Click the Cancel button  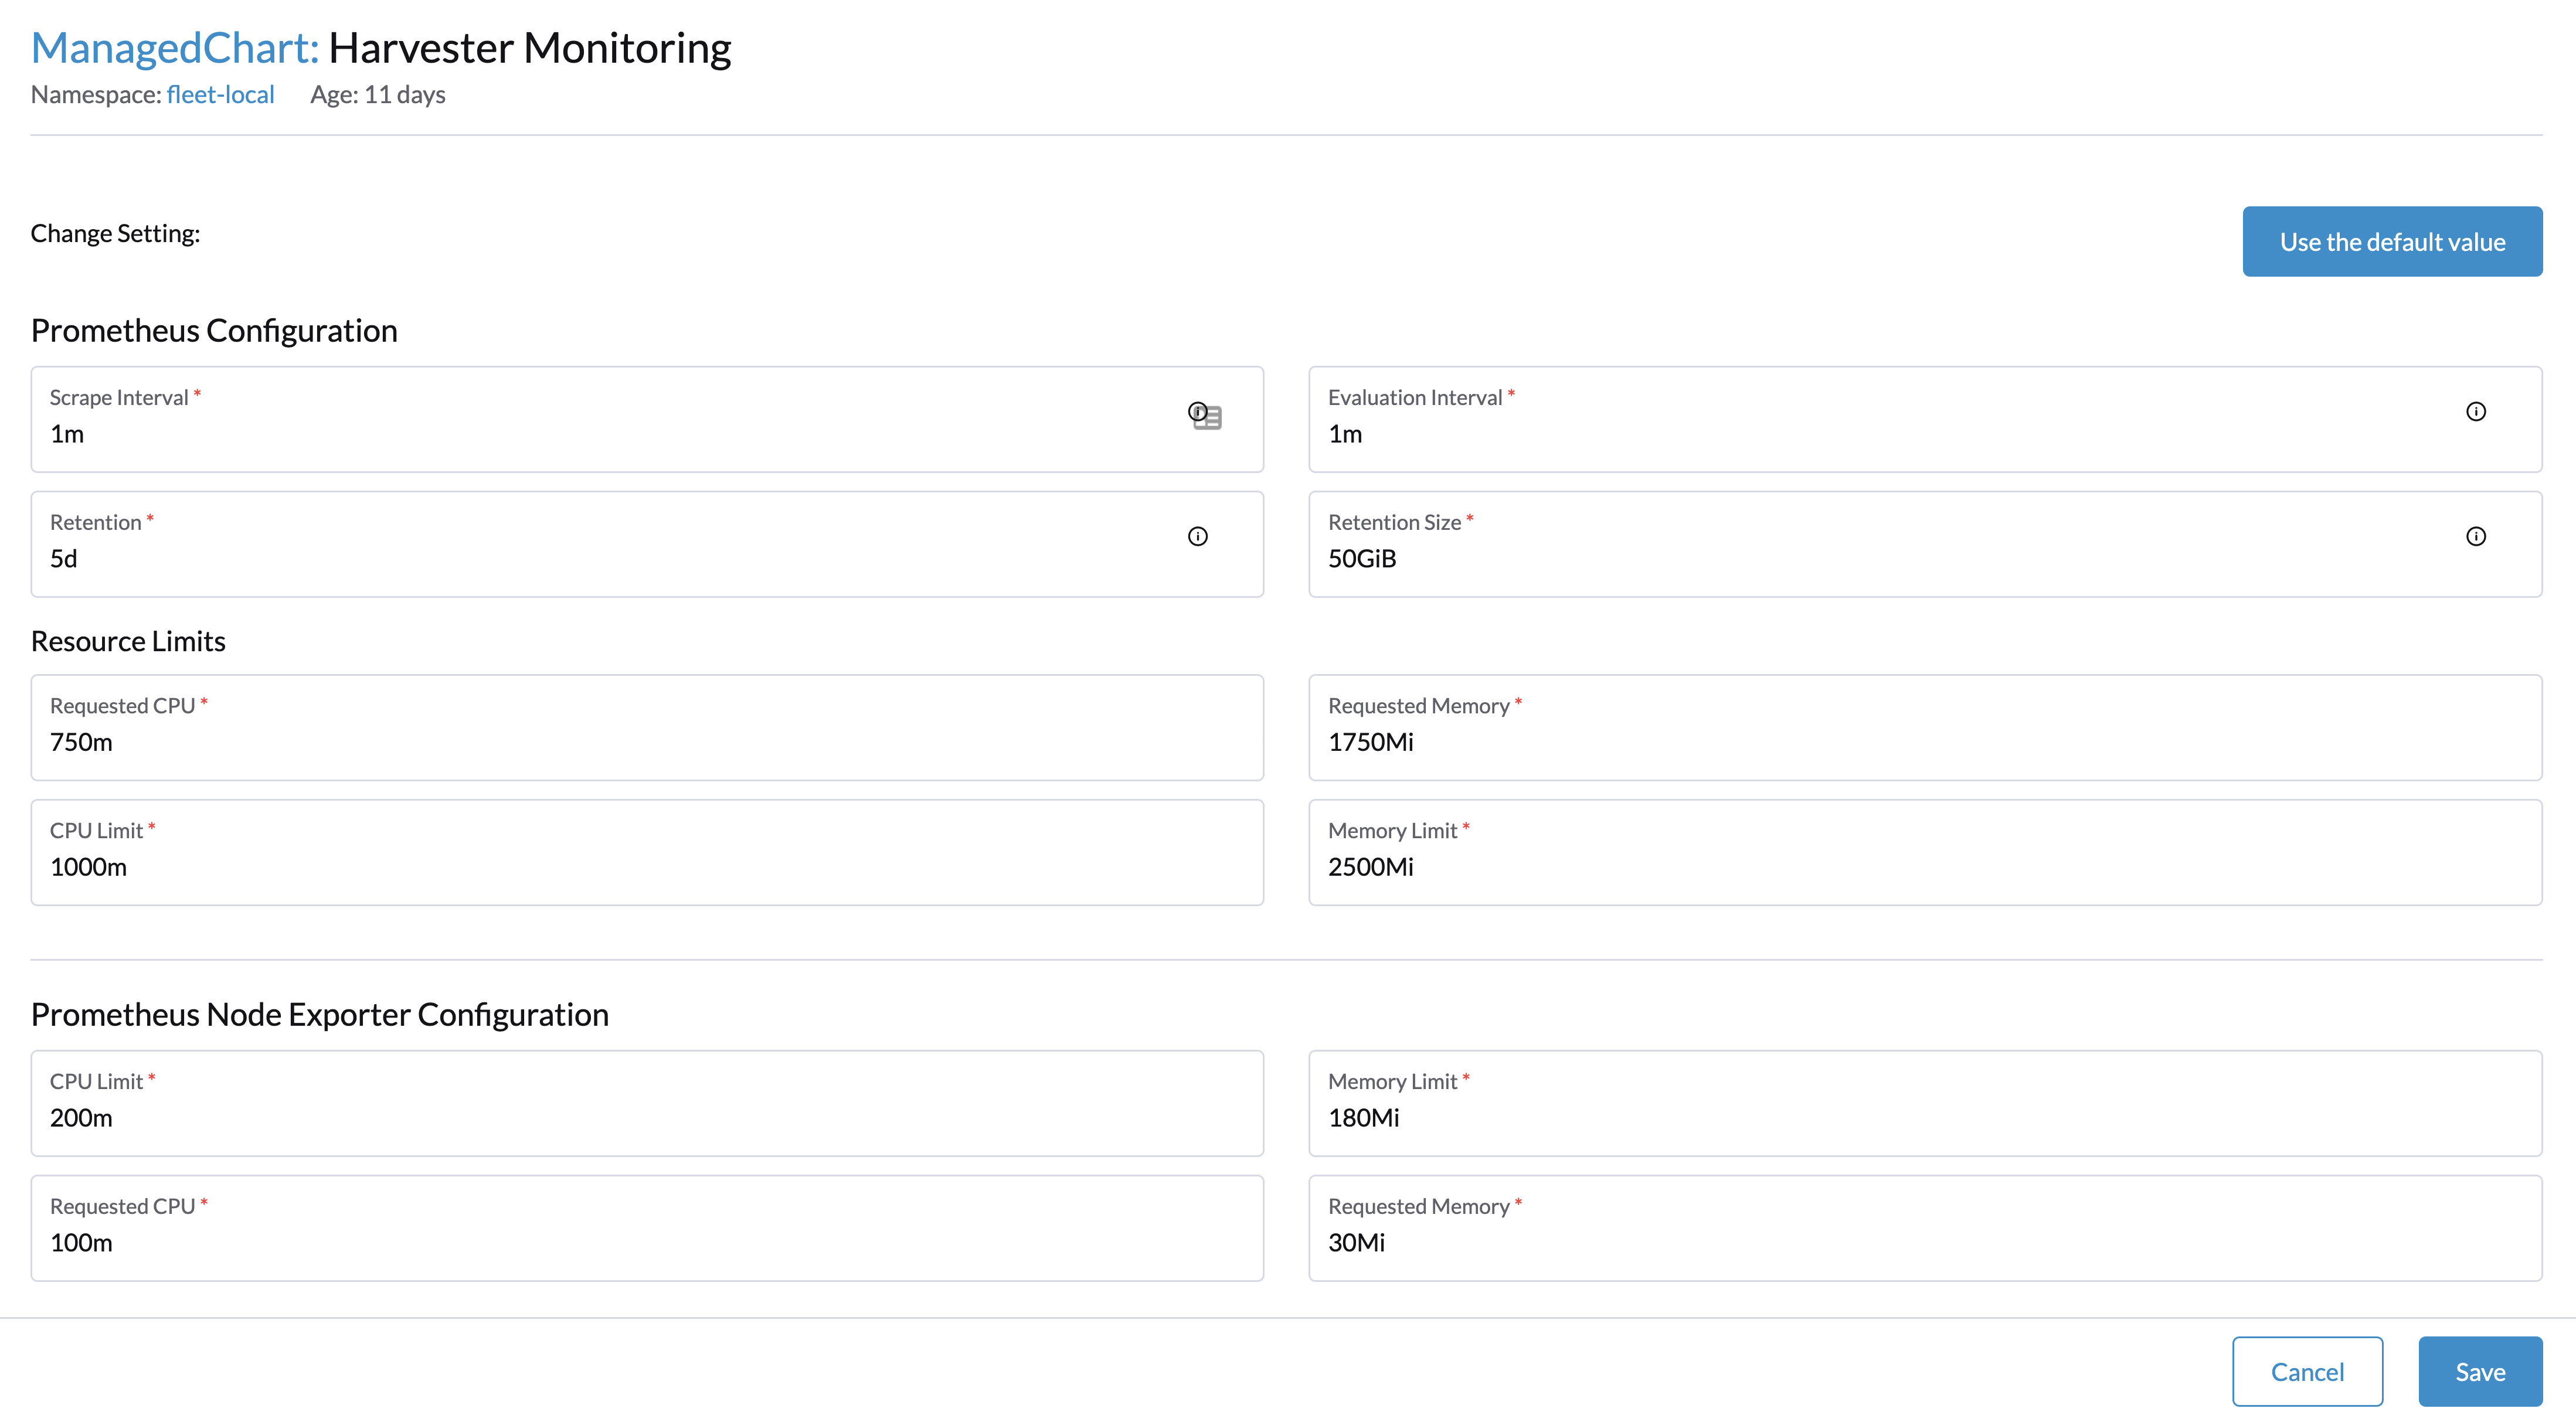[2307, 1371]
